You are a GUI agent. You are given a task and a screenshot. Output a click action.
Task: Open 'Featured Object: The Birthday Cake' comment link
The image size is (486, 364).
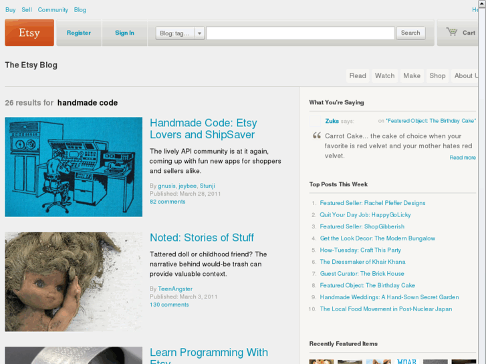[x=431, y=121]
